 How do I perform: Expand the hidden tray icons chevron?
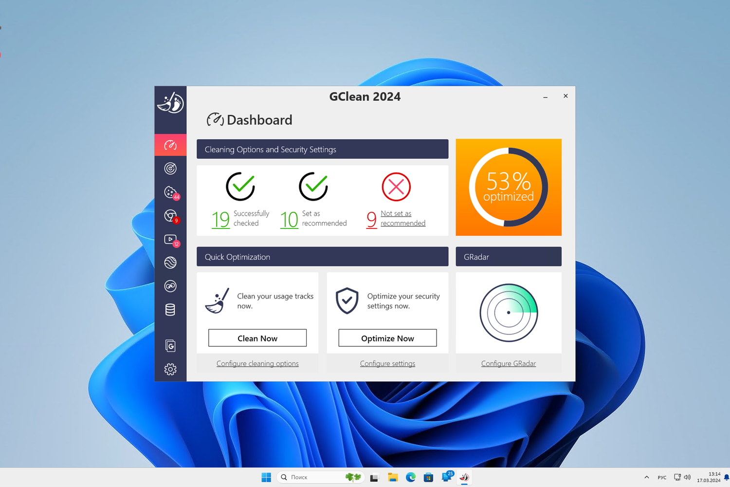646,477
